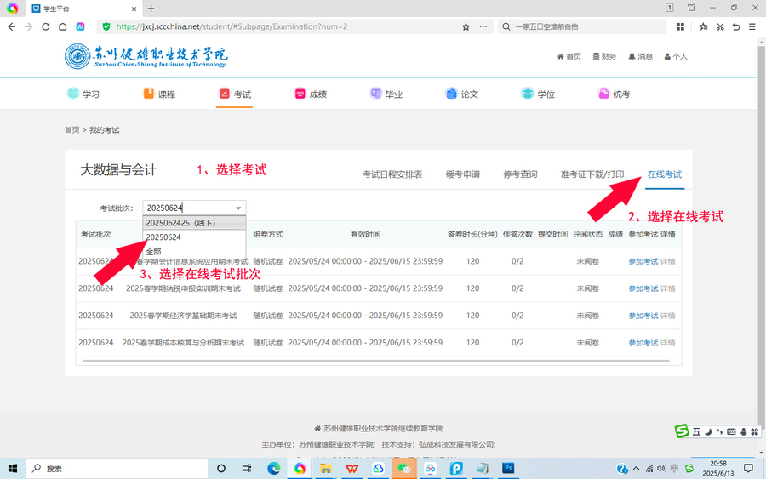Open 详情 for 纳税申报实训期末考试
The width and height of the screenshot is (766, 479).
tap(668, 288)
